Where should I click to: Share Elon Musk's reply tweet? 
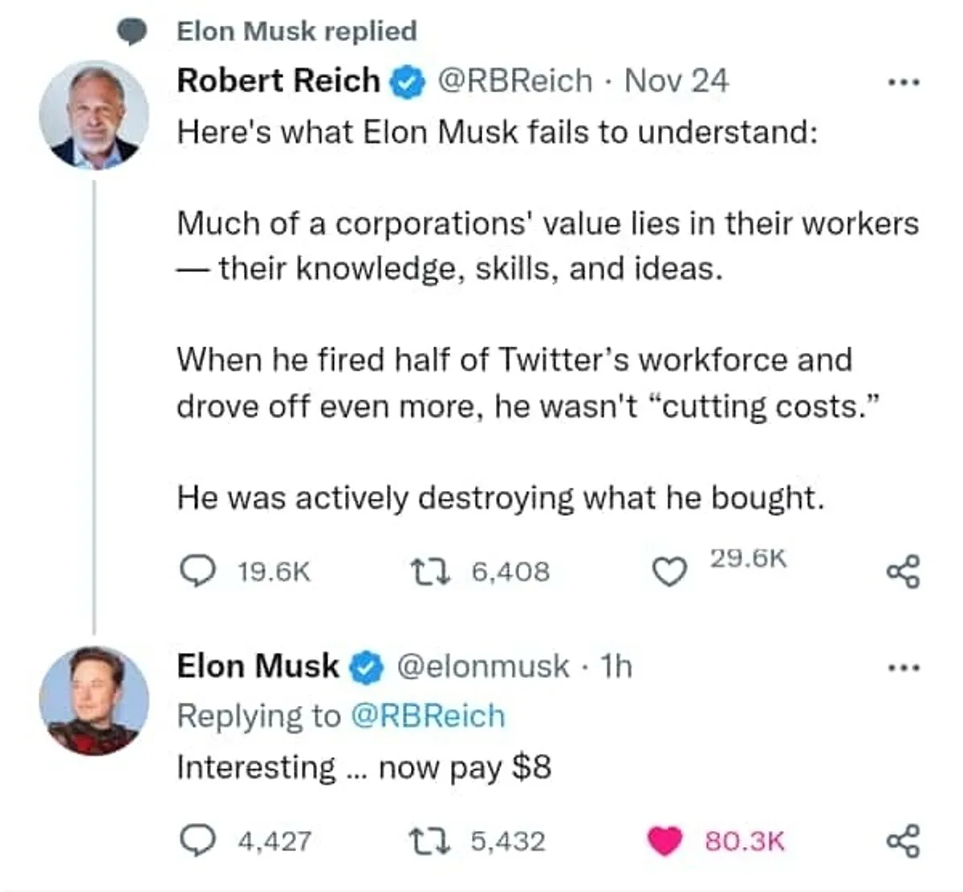point(903,841)
